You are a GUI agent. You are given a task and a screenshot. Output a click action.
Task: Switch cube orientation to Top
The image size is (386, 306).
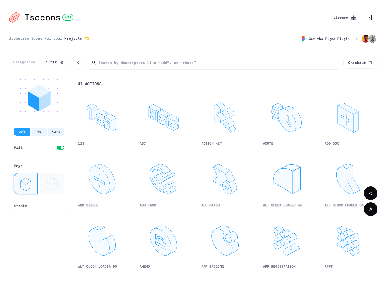click(x=39, y=131)
